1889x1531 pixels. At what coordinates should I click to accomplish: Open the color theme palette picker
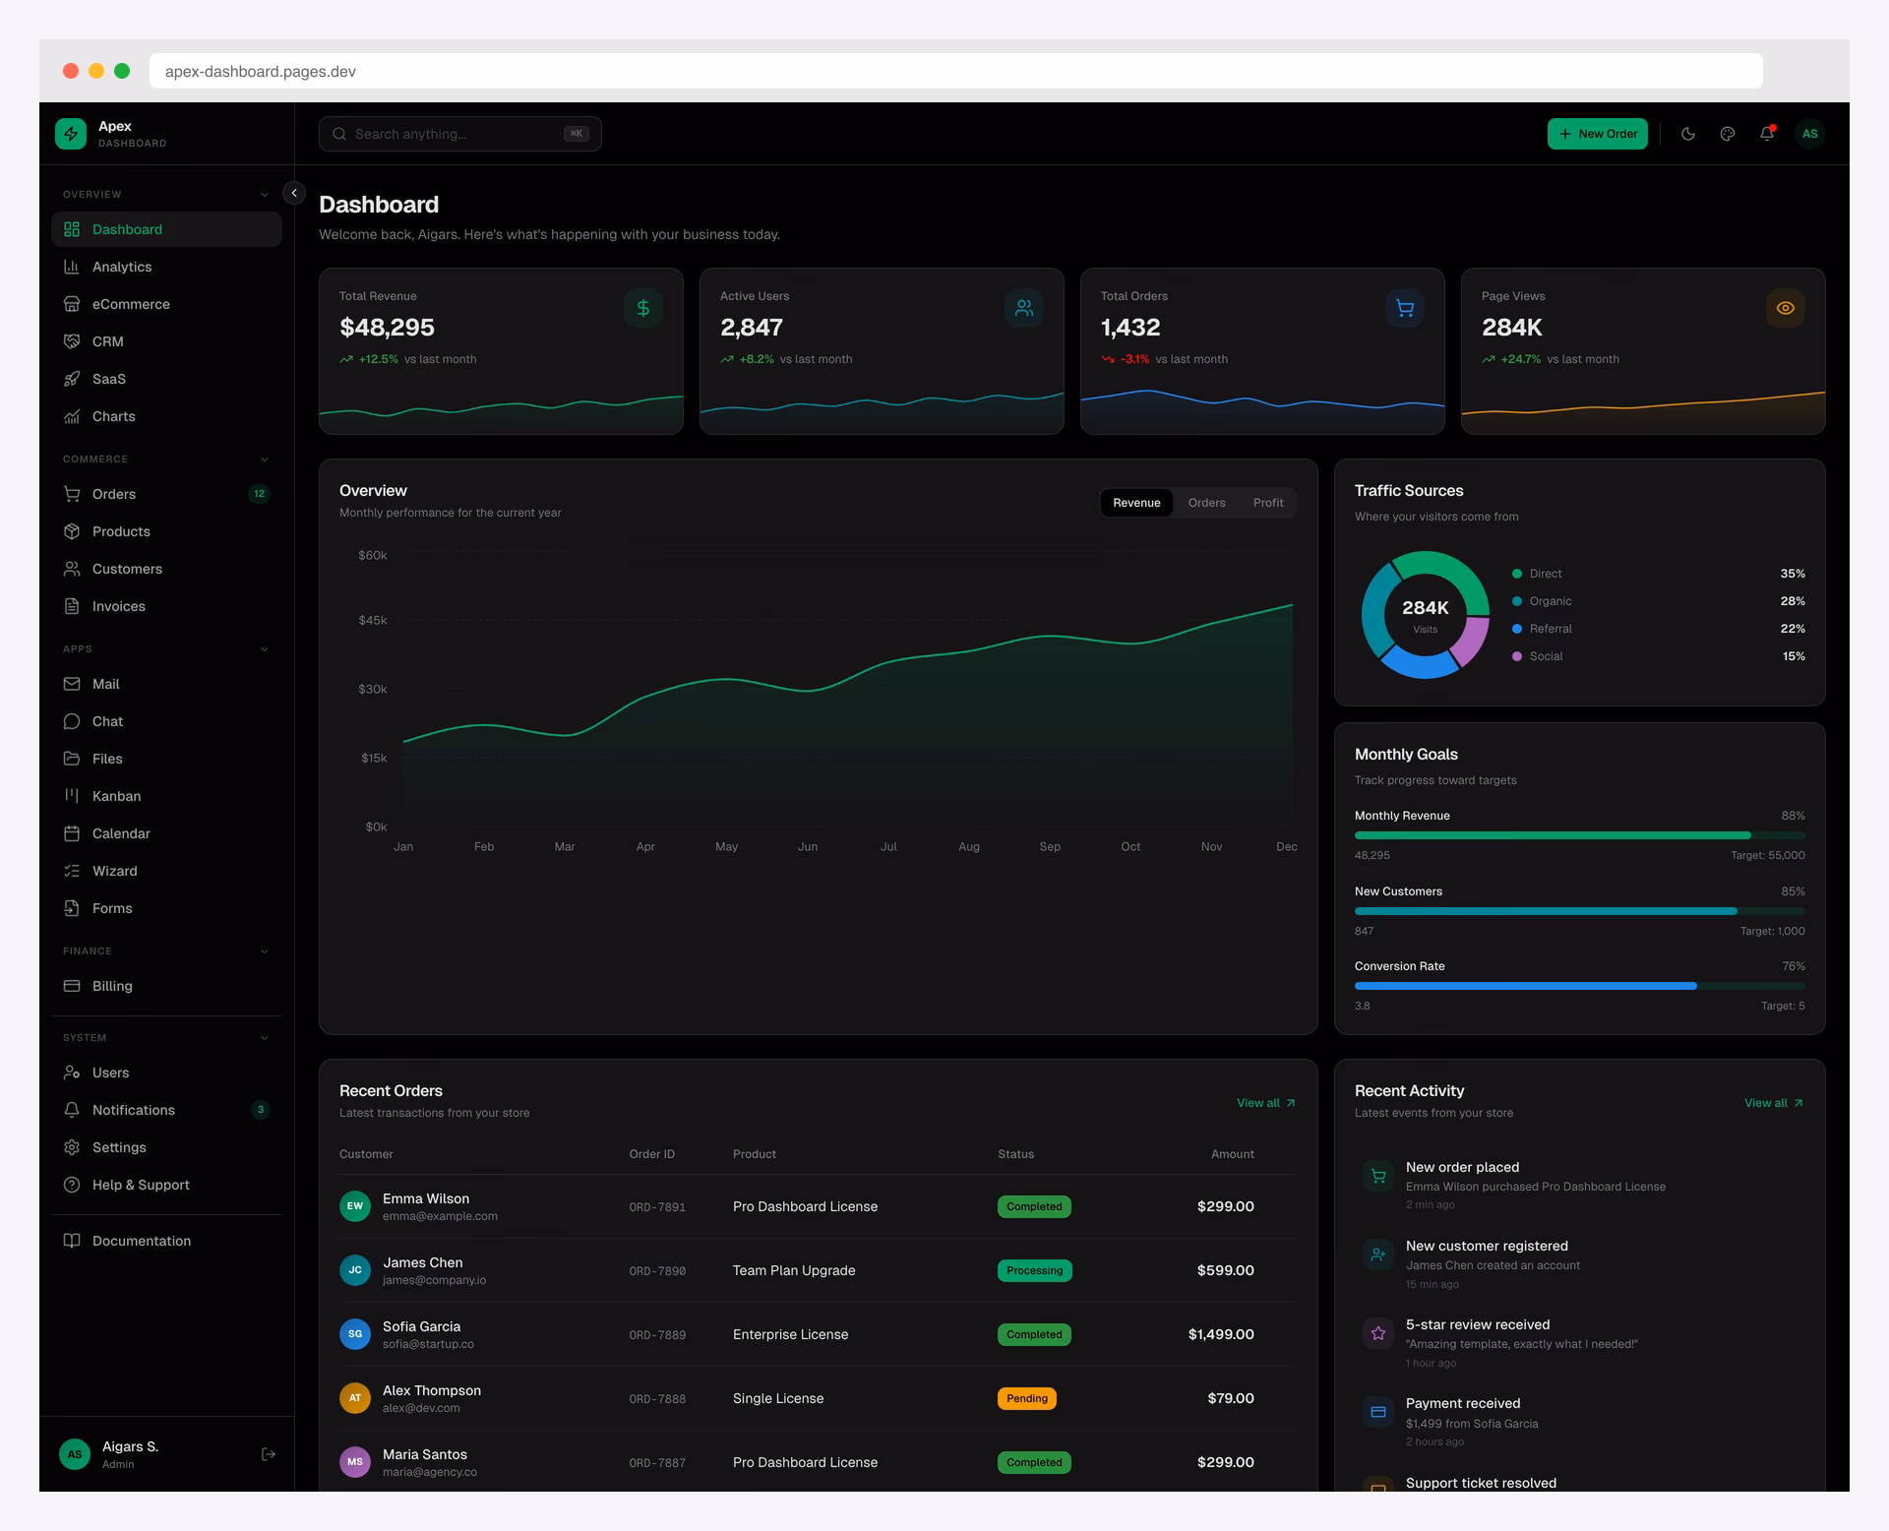[x=1728, y=134]
